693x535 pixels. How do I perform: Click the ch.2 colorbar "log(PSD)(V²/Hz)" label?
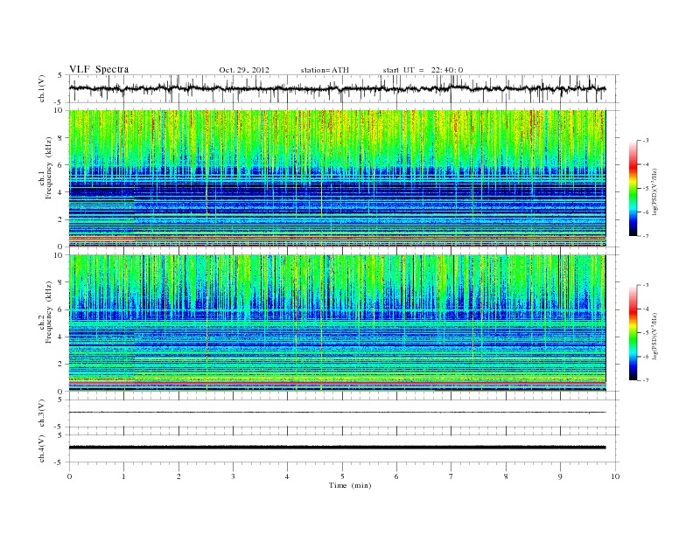tap(656, 336)
